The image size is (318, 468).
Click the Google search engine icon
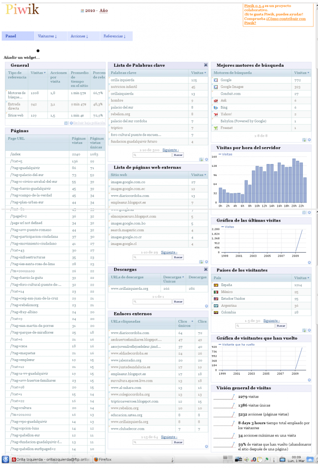[216, 80]
